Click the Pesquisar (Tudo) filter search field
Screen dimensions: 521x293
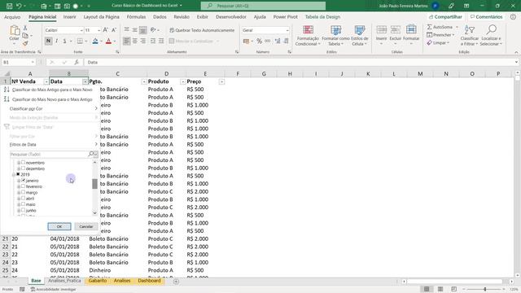(x=49, y=154)
